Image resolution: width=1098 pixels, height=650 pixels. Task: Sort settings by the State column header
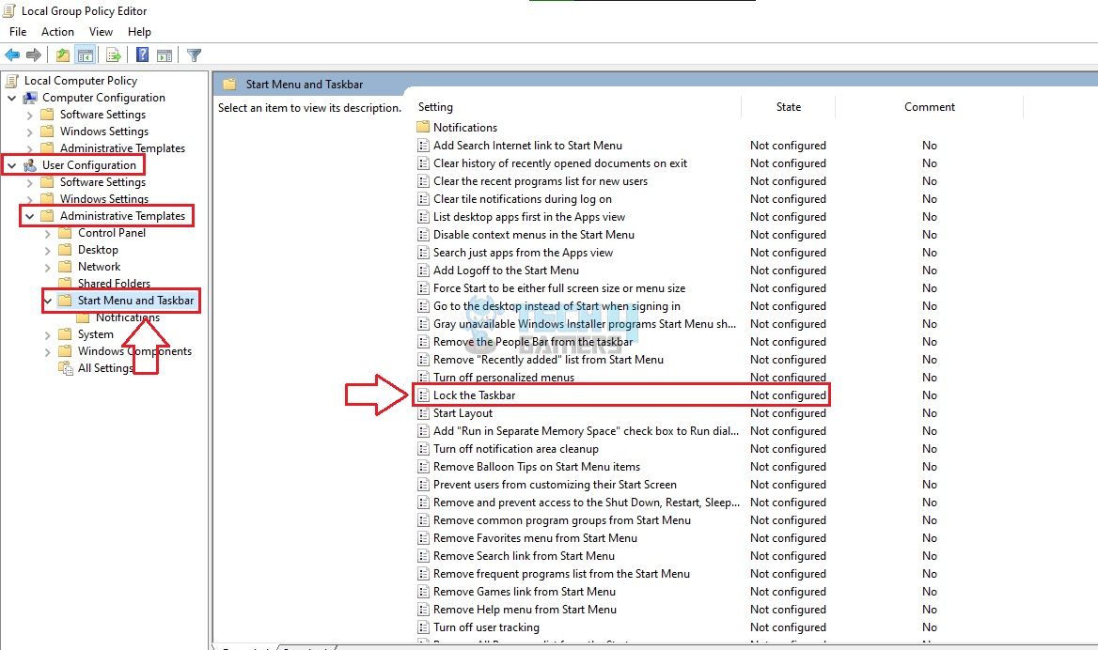(788, 106)
